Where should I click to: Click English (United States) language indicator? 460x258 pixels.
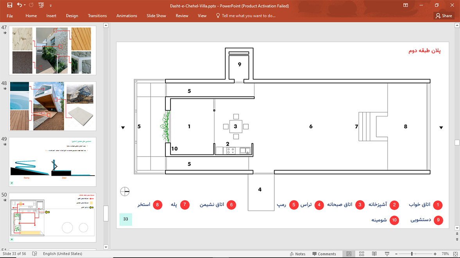click(x=63, y=254)
